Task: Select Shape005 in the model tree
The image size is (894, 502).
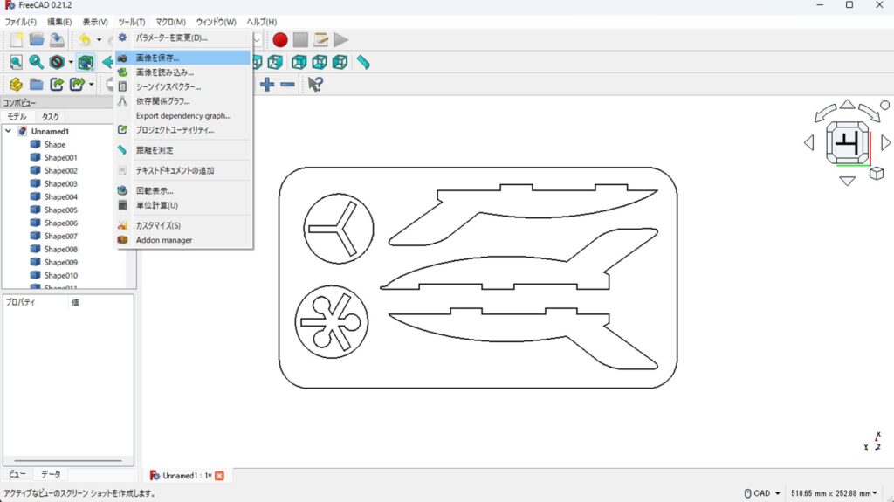Action: click(x=60, y=210)
